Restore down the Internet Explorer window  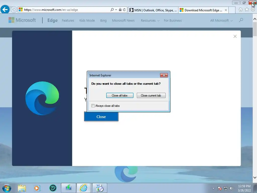coord(244,3)
